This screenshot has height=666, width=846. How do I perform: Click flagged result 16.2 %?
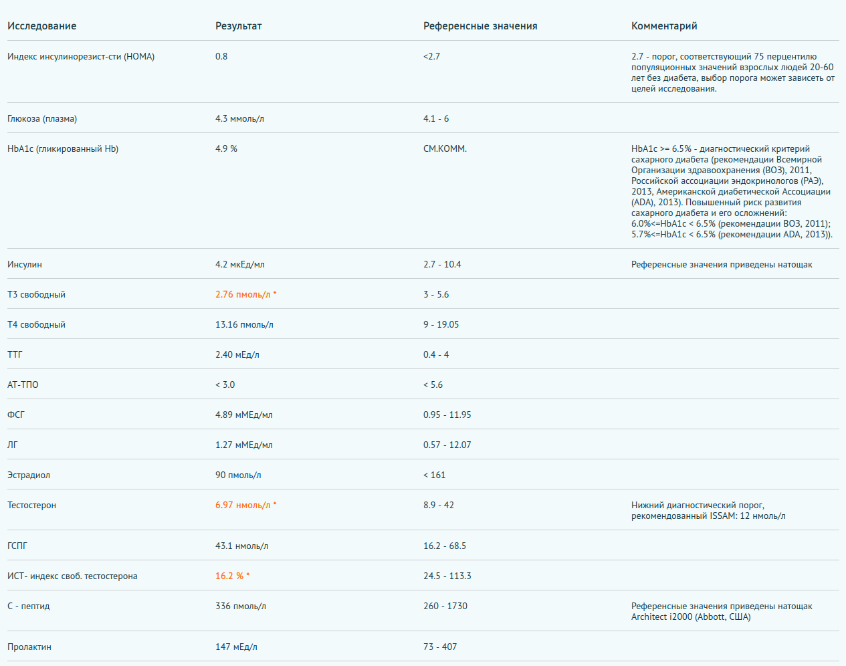232,576
